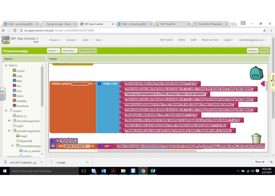This screenshot has height=196, width=275.
Task: Open English language dropdown
Action: tap(229, 40)
